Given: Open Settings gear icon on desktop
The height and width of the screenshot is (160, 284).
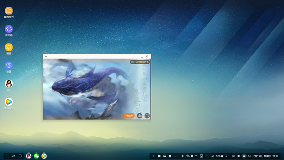Looking at the screenshot, I should [9, 66].
